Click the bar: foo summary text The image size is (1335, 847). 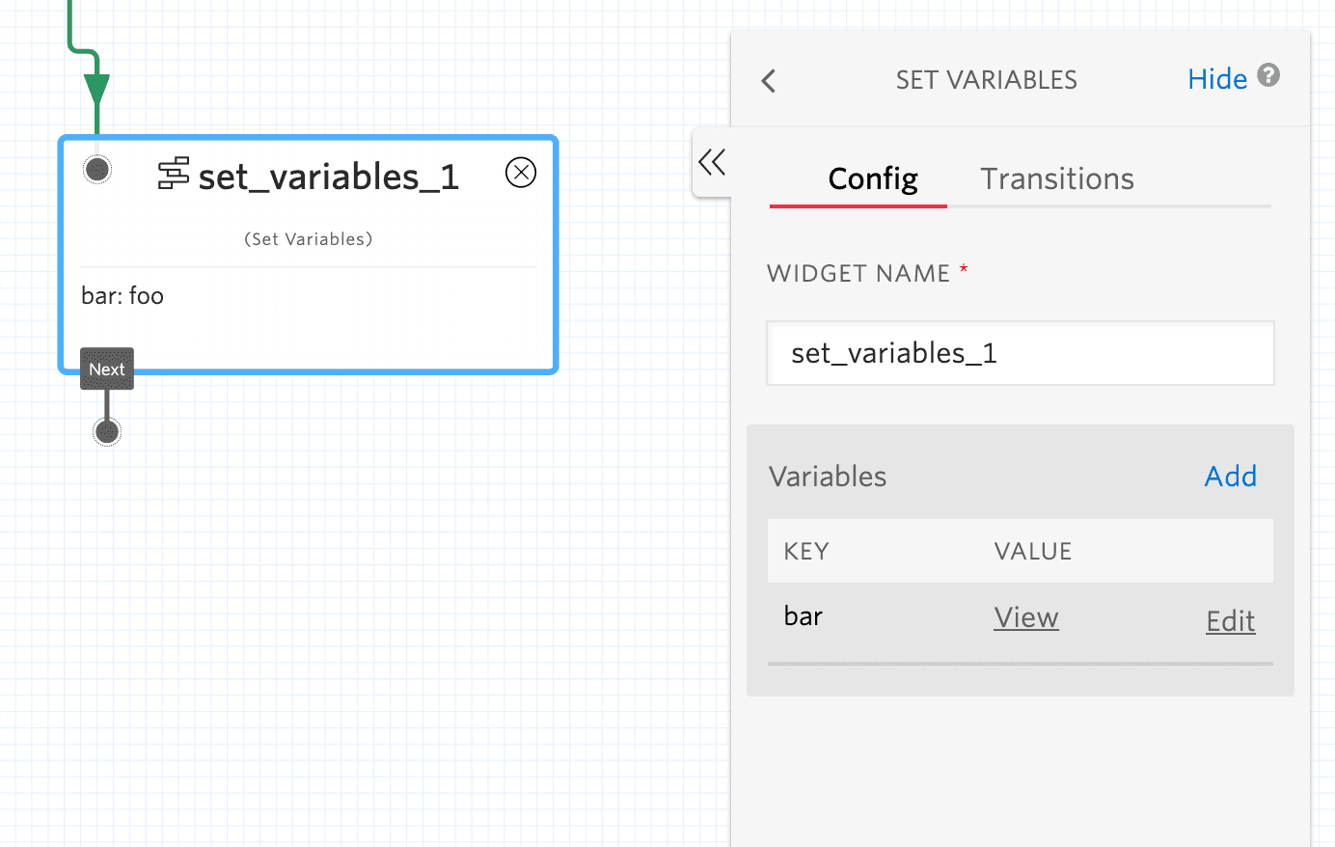pyautogui.click(x=123, y=295)
